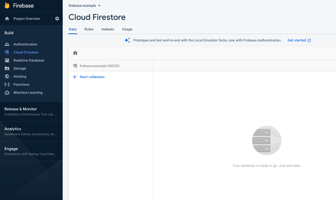The height and width of the screenshot is (200, 336).
Task: Click the Cloud Firestore page heading
Action: click(97, 17)
